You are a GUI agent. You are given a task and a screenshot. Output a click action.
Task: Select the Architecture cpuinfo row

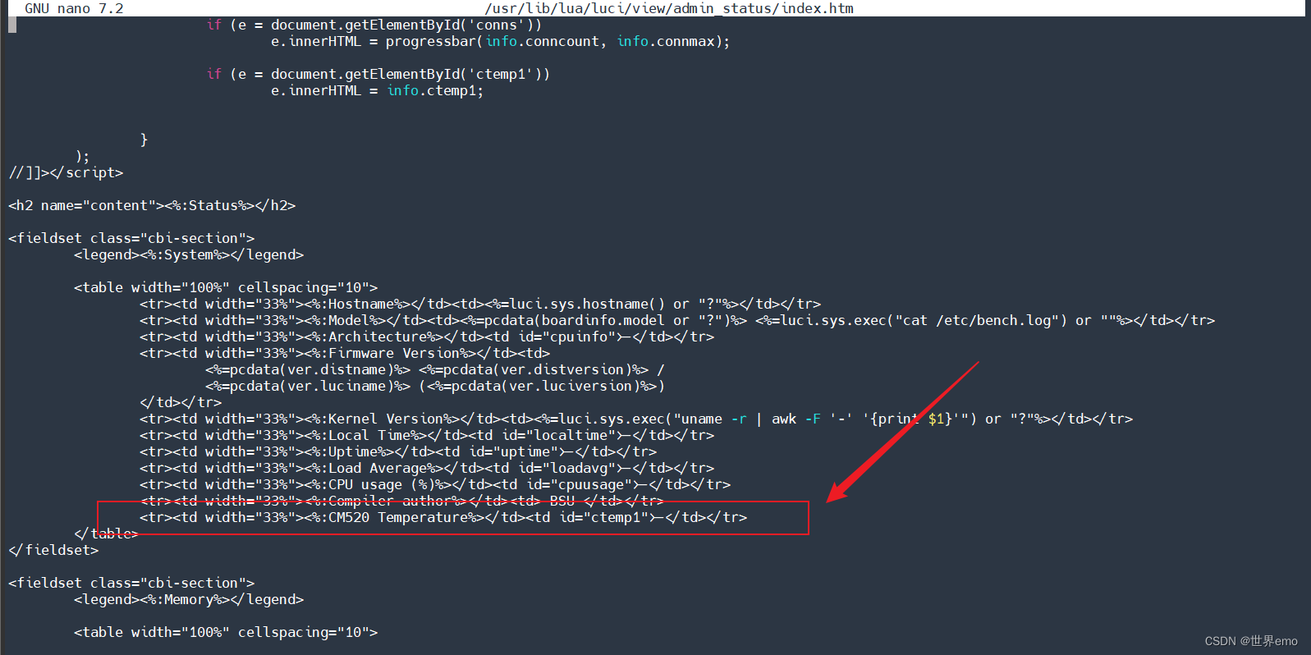427,337
